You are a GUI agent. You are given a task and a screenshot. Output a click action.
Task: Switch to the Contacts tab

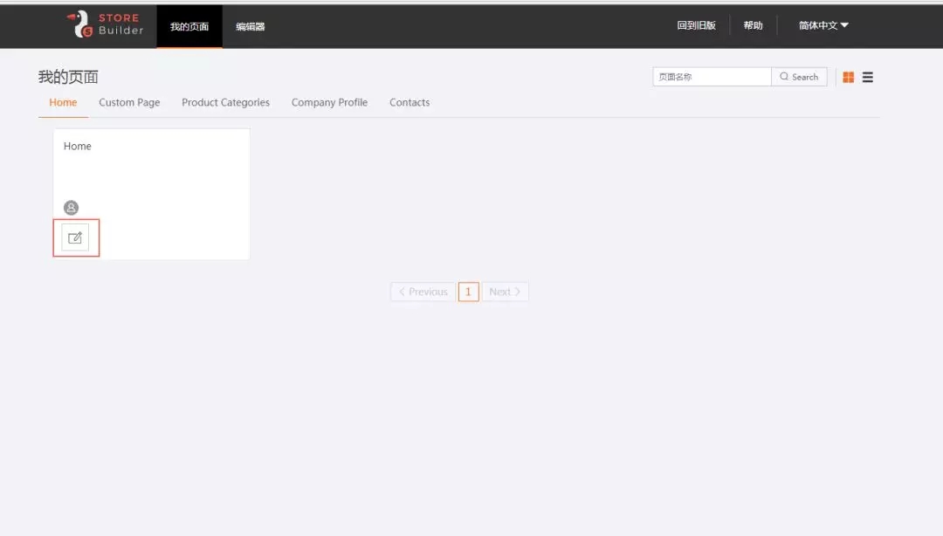click(x=410, y=102)
